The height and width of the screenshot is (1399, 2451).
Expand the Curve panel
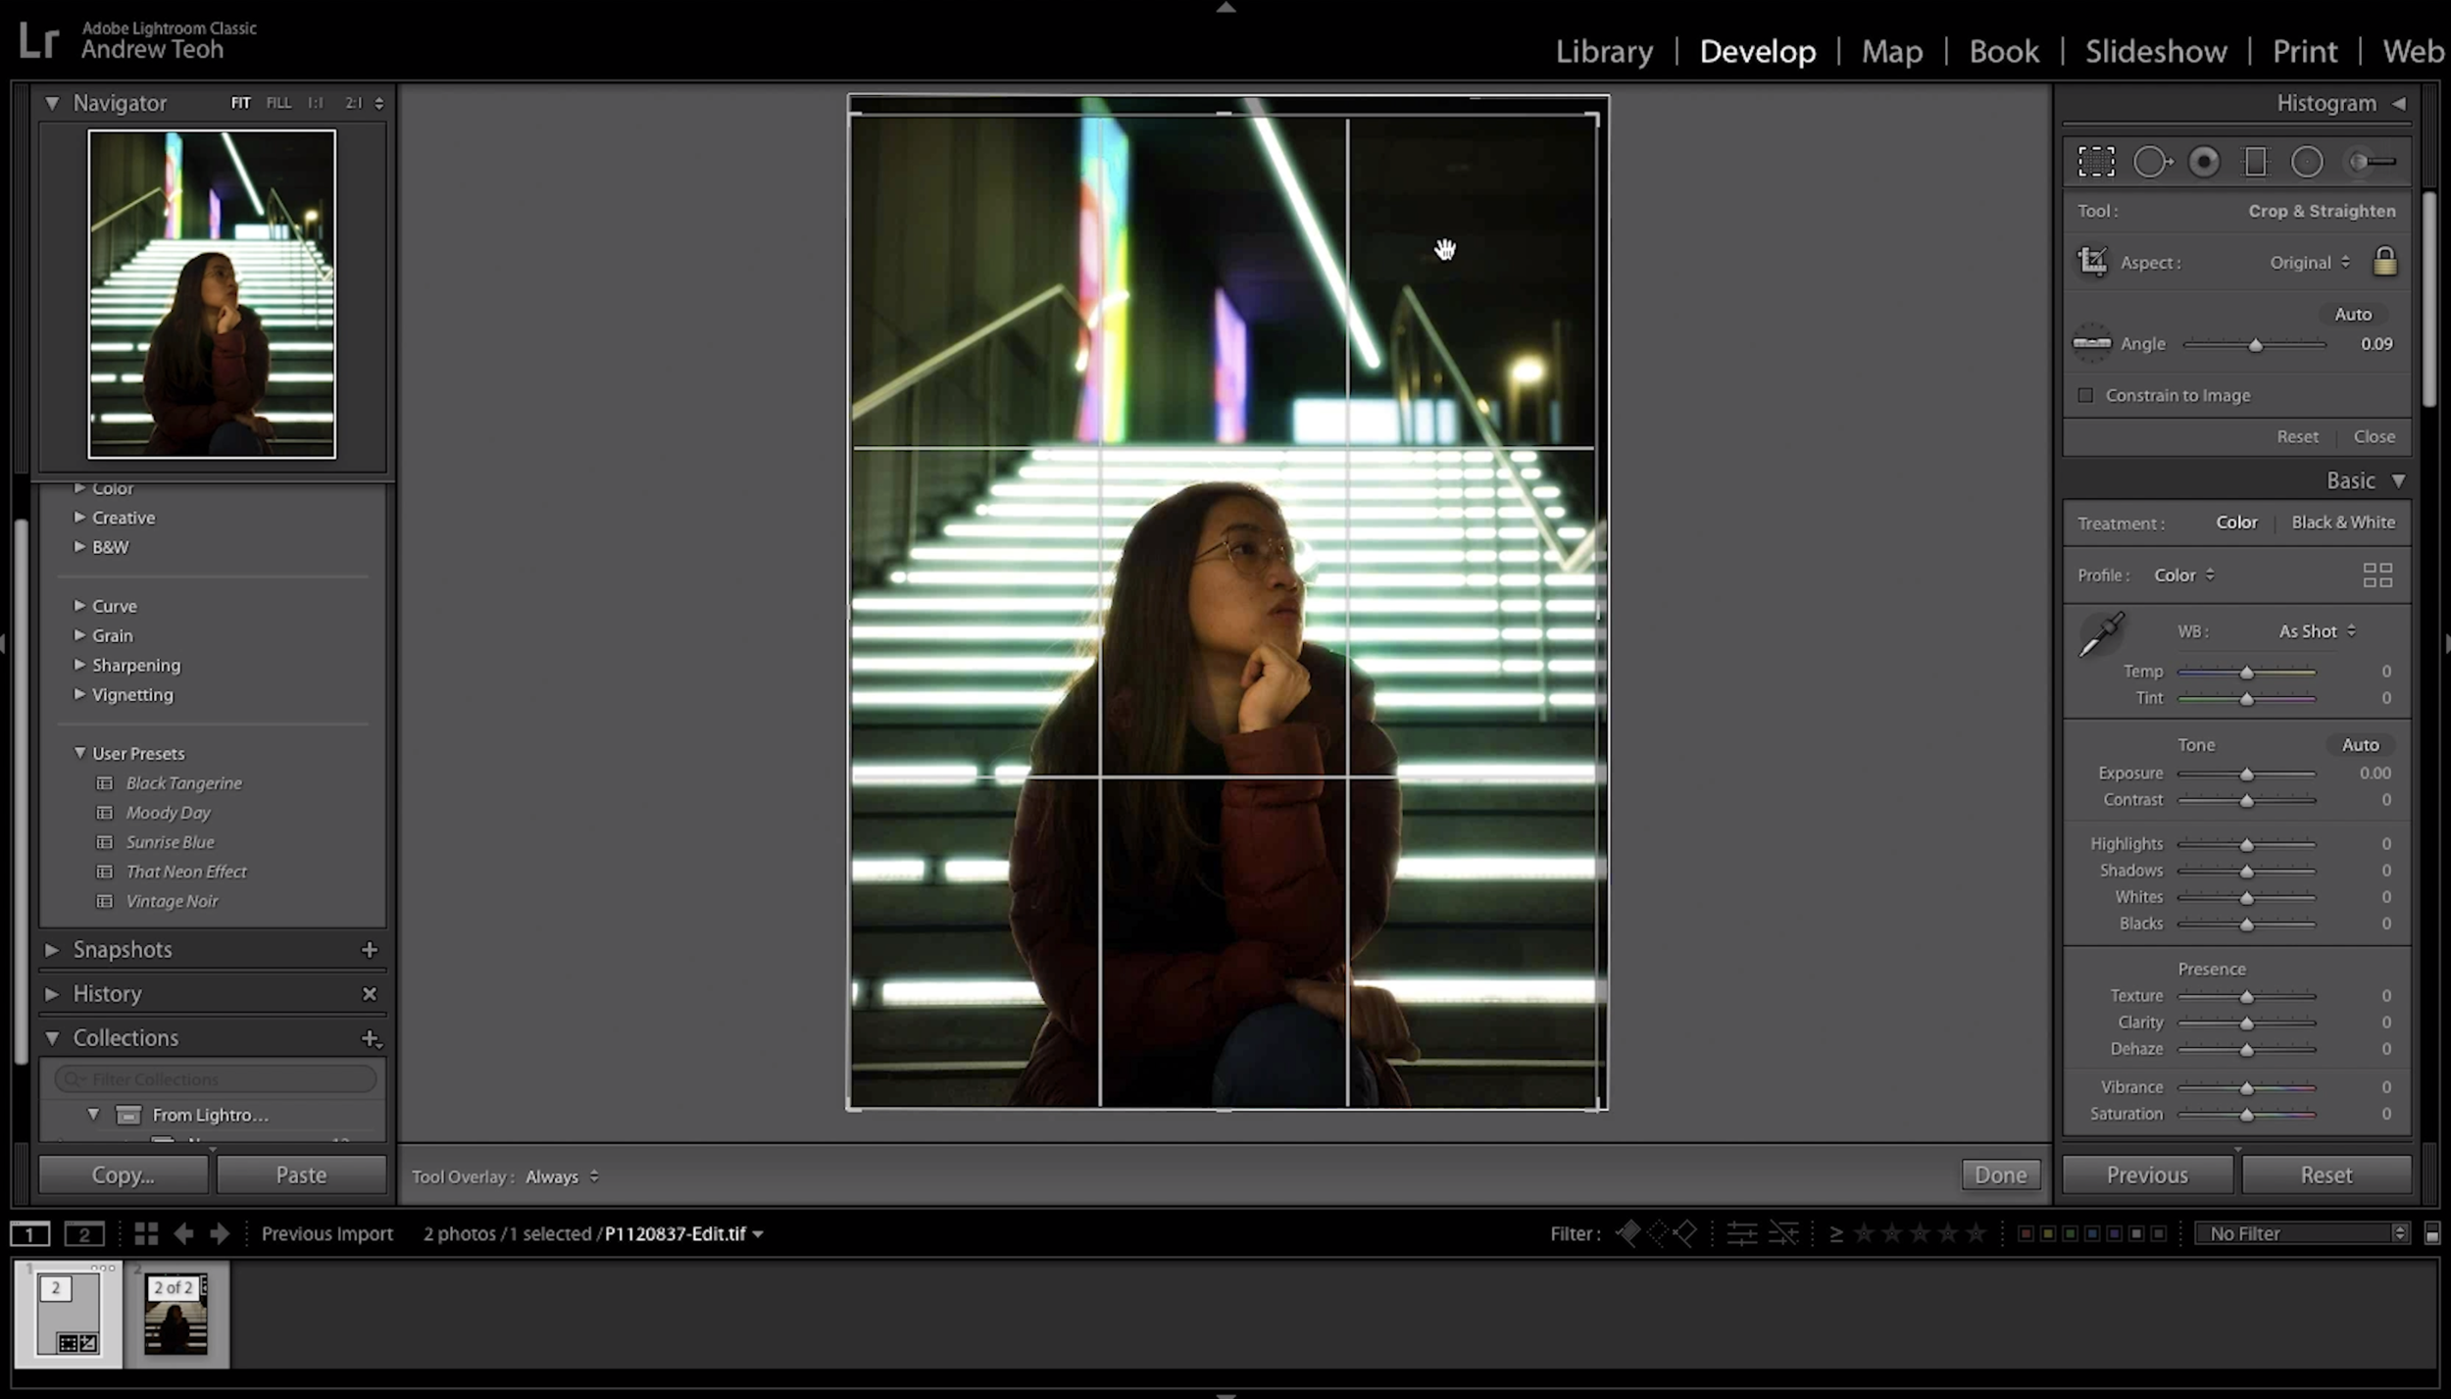114,605
